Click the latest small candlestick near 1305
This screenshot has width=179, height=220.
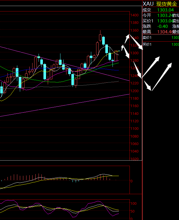click(119, 51)
